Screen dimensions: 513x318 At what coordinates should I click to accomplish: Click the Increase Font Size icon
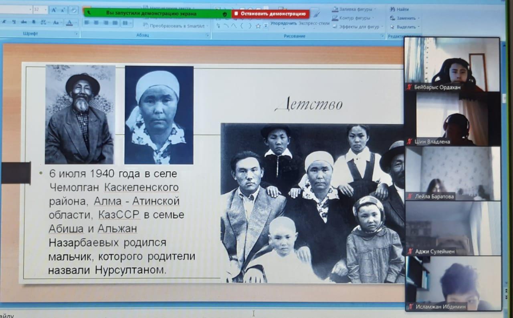pyautogui.click(x=54, y=10)
